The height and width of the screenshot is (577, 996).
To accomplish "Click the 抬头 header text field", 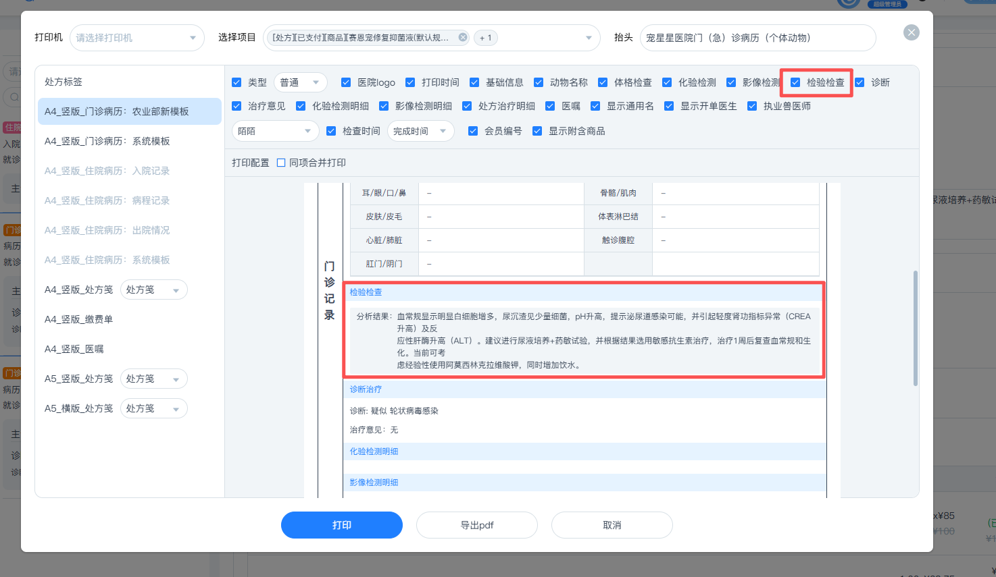I will (757, 38).
